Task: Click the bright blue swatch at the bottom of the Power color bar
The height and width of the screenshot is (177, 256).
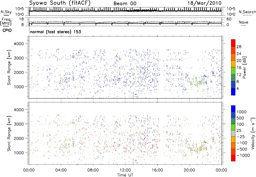Action: point(233,92)
